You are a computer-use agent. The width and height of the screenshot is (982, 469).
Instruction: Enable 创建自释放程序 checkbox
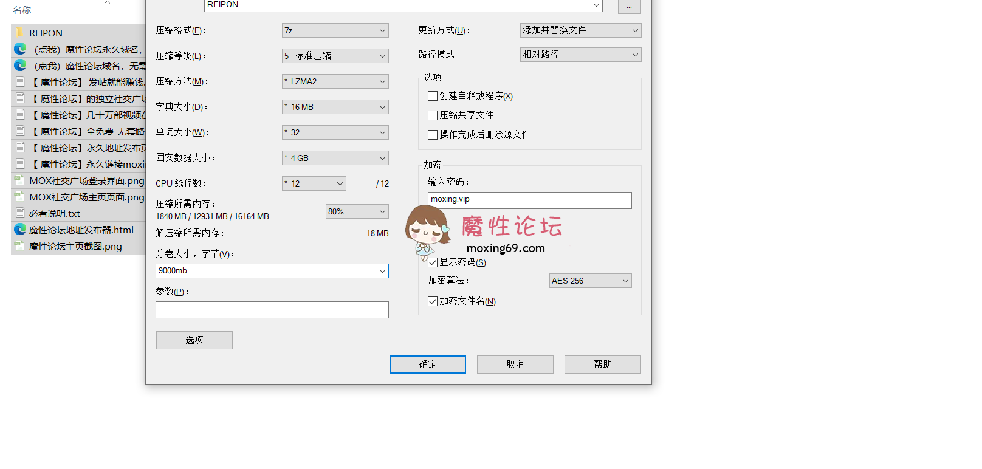tap(433, 96)
